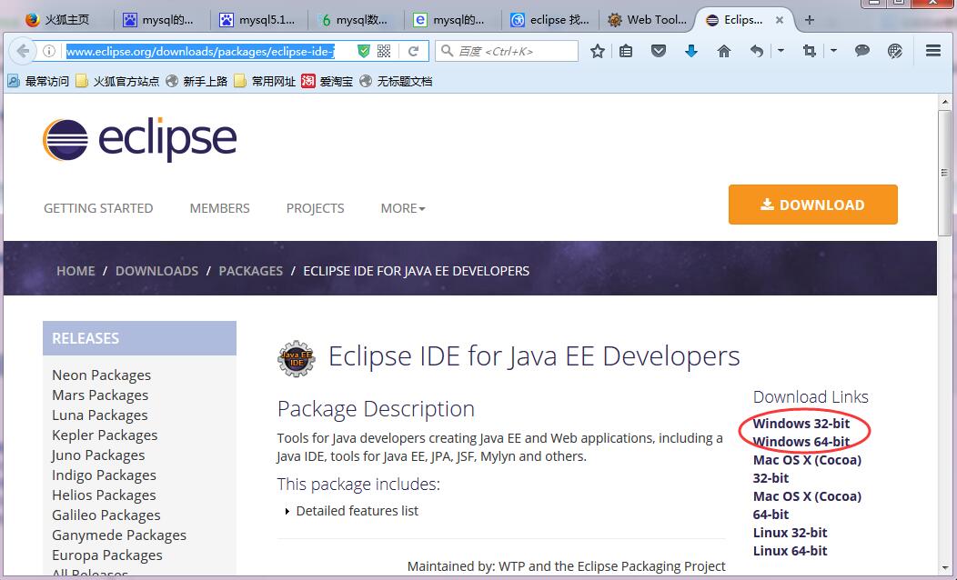The height and width of the screenshot is (580, 957).
Task: Save page to Pocket icon
Action: [x=659, y=51]
